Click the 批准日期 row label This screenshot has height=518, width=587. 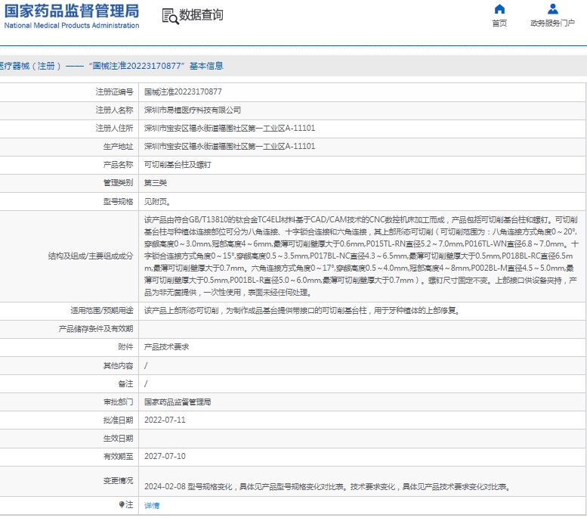(118, 420)
